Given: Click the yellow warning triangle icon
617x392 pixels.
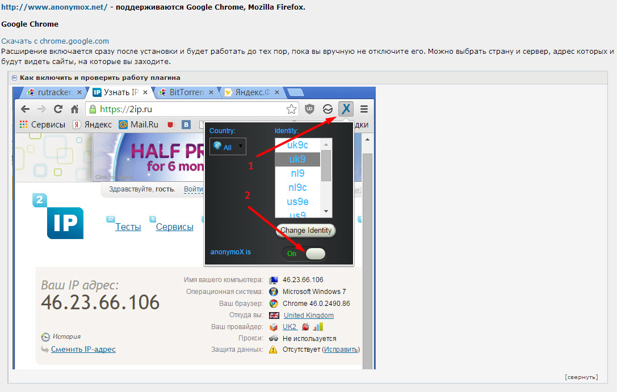Looking at the screenshot, I should [273, 350].
